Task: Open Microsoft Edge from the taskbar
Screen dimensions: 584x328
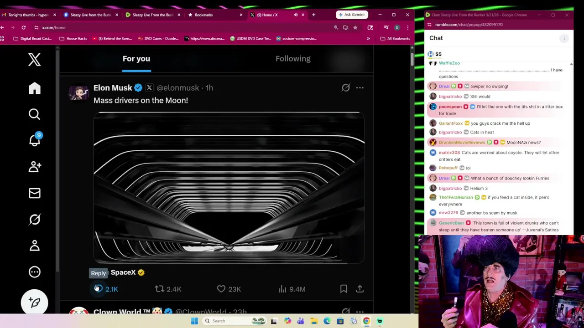Action: (327, 321)
